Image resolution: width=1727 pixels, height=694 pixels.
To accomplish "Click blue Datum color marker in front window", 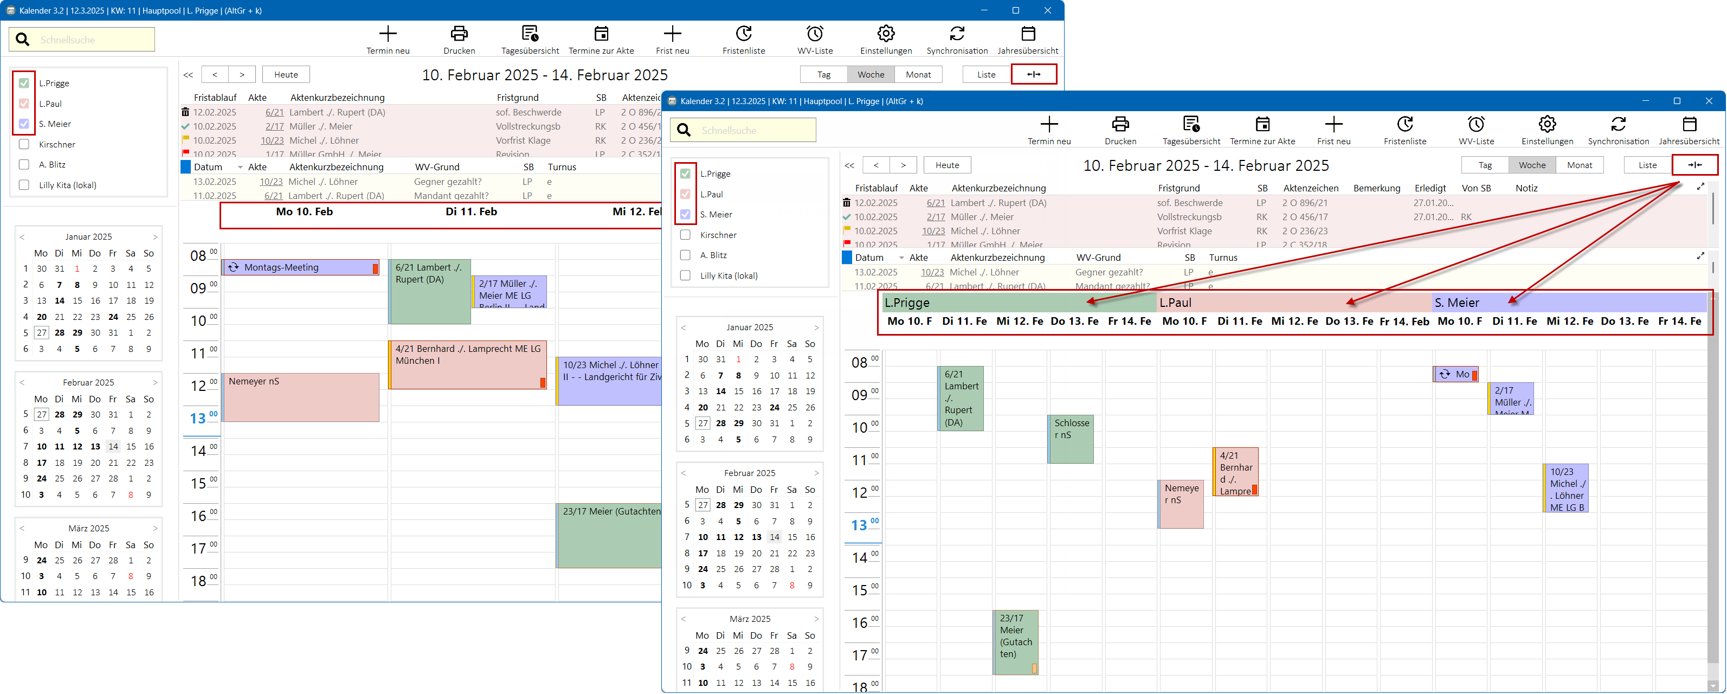I will click(x=847, y=258).
